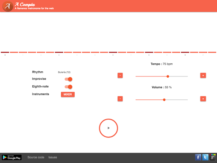Screen dimensions: 217x163
Task: Open the Twitter share icon
Action: pos(205,157)
